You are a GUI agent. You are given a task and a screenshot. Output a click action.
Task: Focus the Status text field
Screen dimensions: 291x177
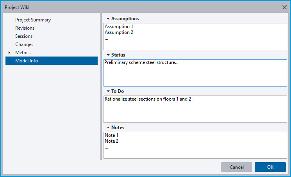(x=195, y=73)
